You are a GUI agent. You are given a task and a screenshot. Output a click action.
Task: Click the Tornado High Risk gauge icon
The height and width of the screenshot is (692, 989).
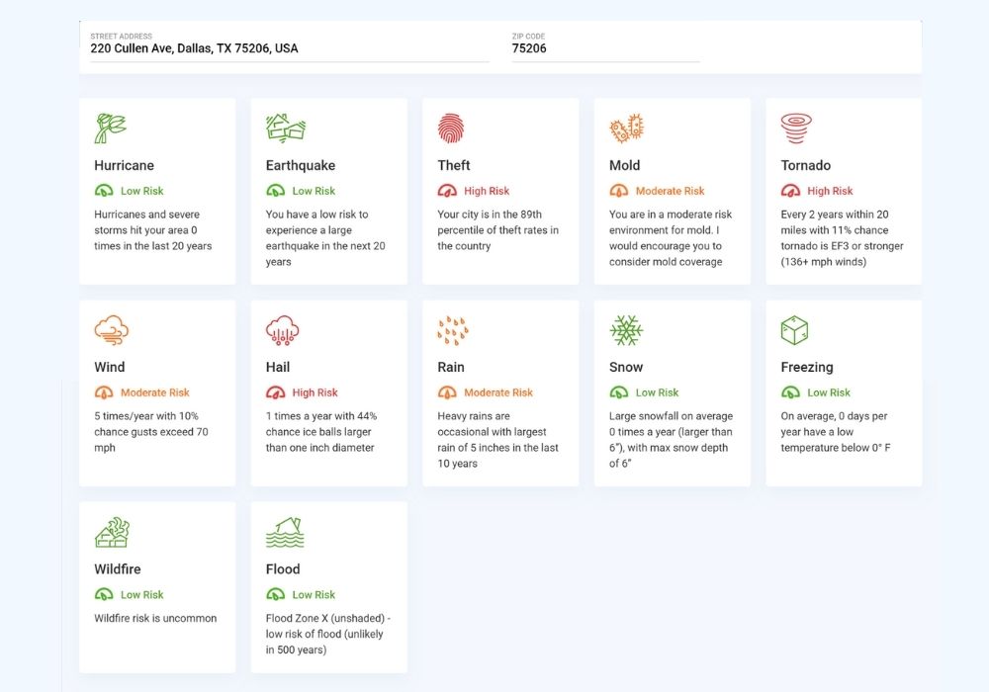point(790,191)
